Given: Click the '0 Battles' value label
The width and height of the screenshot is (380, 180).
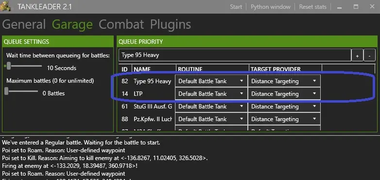Looking at the screenshot, I should pos(53,93).
